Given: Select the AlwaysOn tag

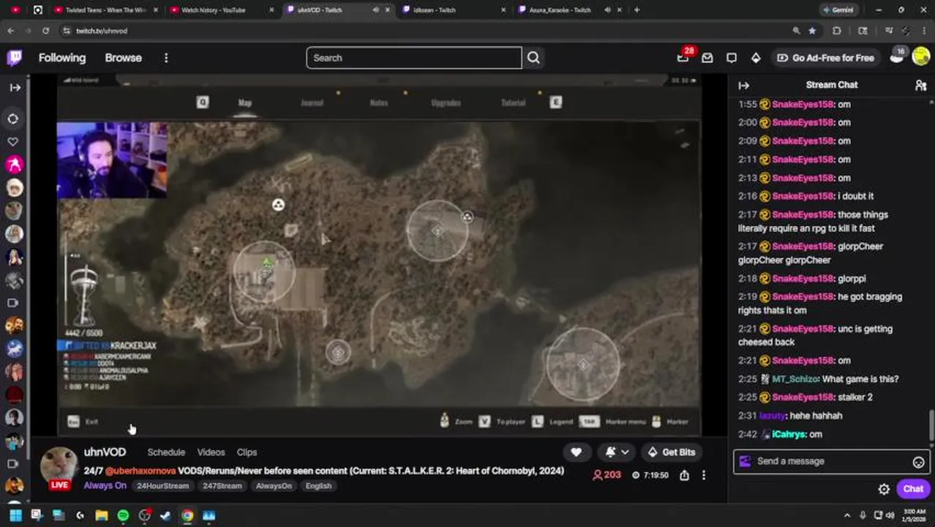Looking at the screenshot, I should (x=274, y=486).
